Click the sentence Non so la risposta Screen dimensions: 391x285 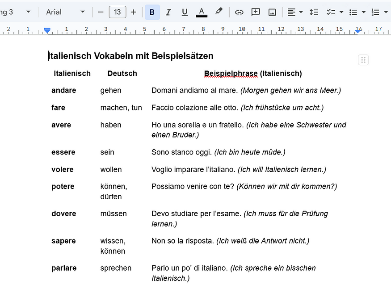tap(182, 241)
